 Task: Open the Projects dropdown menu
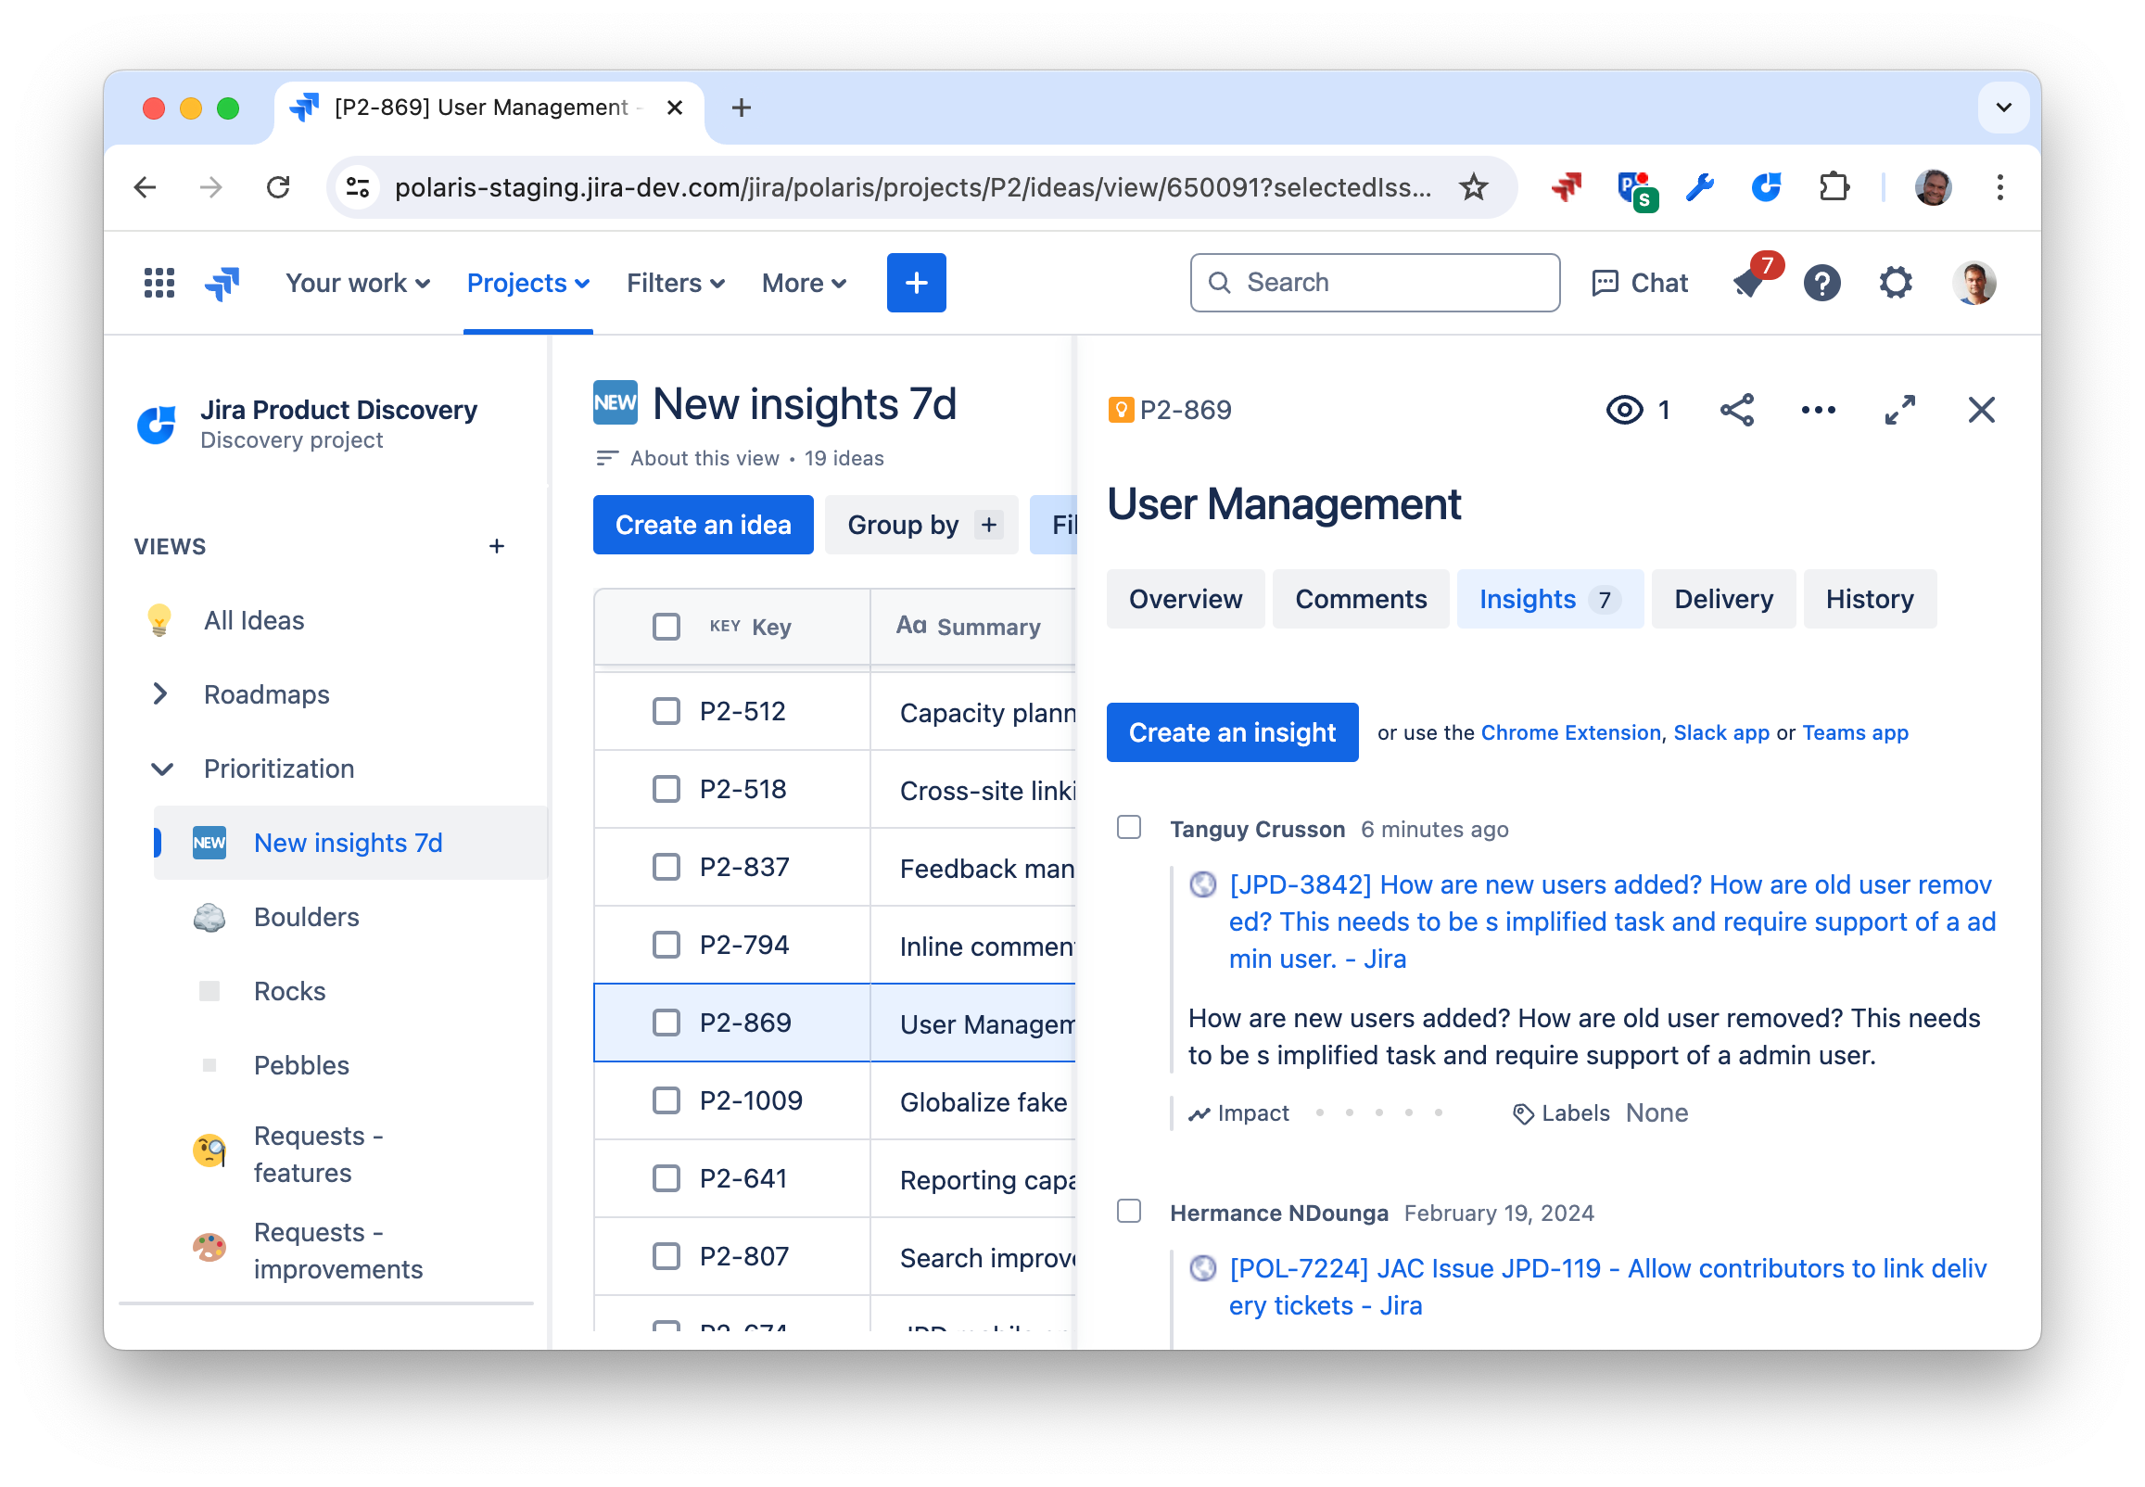tap(528, 283)
